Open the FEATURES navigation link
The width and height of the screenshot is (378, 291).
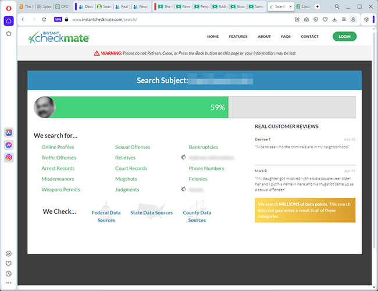pyautogui.click(x=238, y=37)
